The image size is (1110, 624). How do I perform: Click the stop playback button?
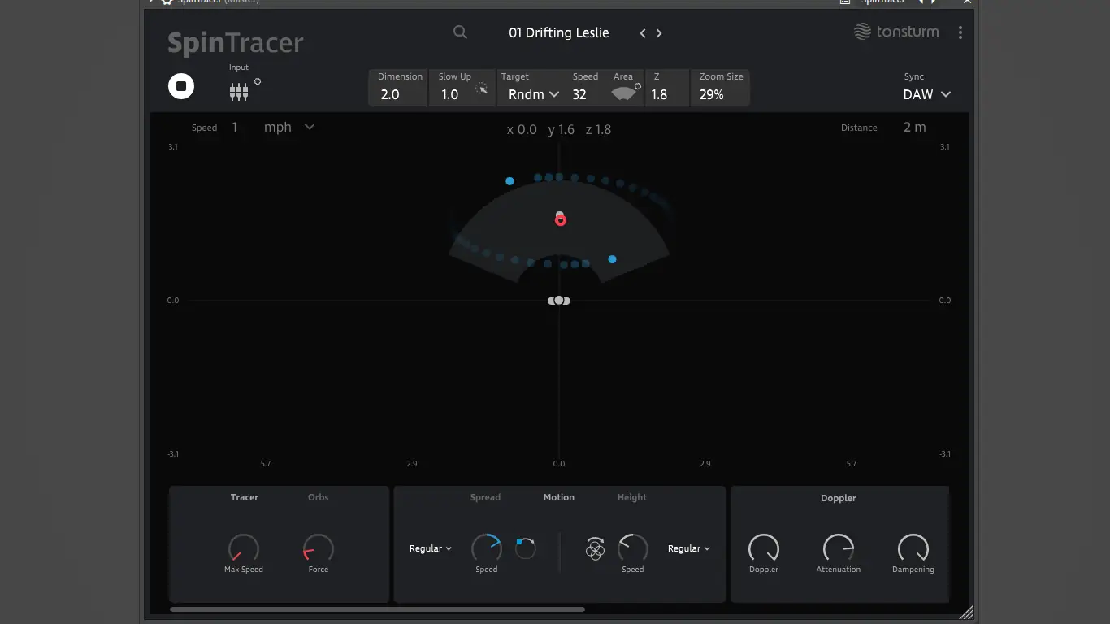click(180, 86)
